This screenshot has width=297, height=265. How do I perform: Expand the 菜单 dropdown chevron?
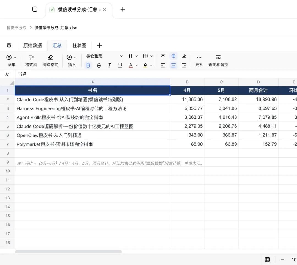click(x=15, y=57)
